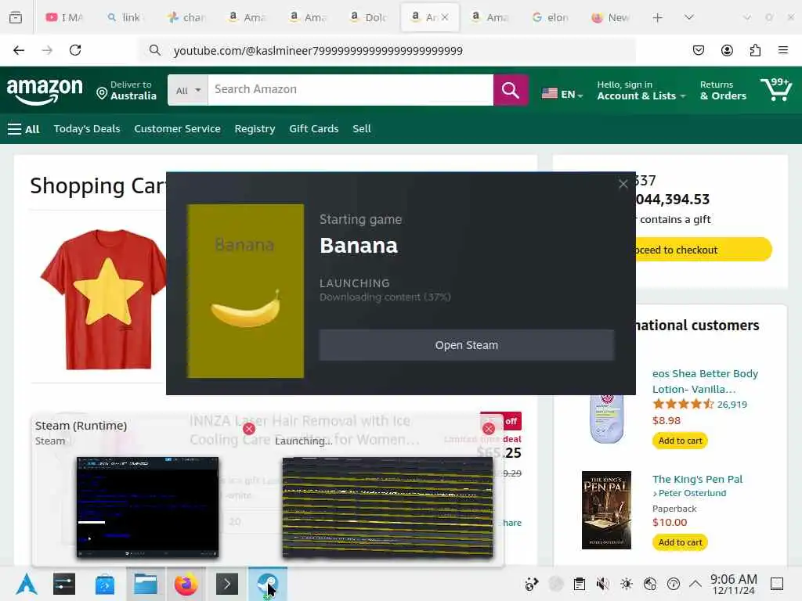Viewport: 802px width, 601px height.
Task: Open the brightness tray icon
Action: coord(626,584)
